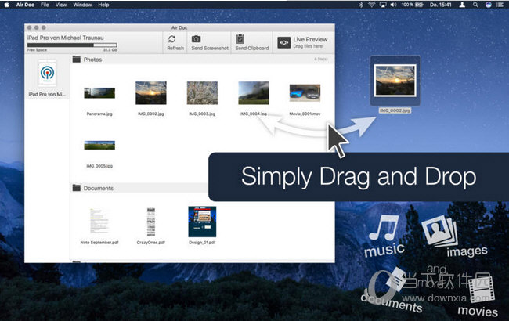Click the Refresh toolbar icon

point(172,39)
